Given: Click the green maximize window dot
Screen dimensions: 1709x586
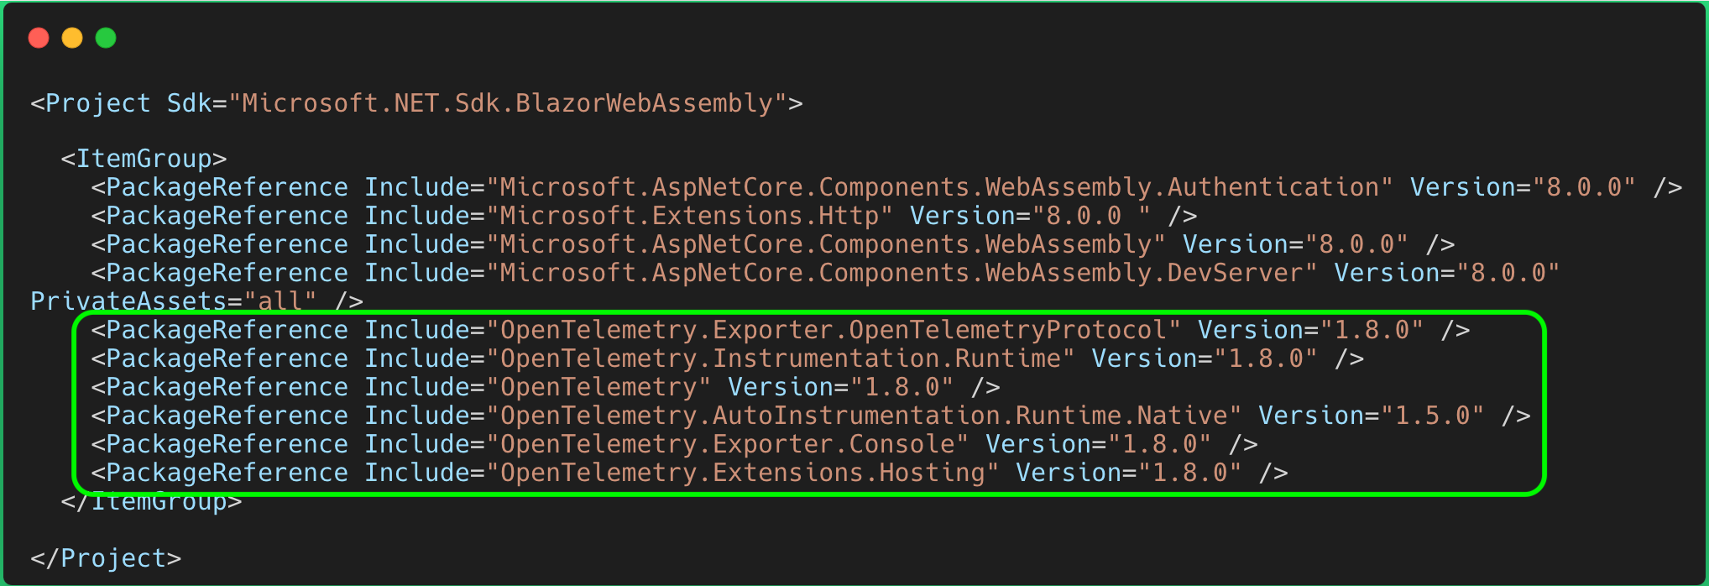Looking at the screenshot, I should click(106, 38).
